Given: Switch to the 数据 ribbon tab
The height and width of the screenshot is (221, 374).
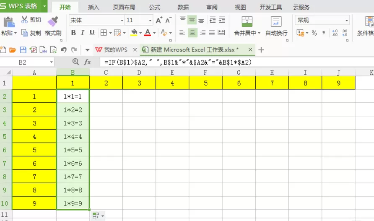Looking at the screenshot, I should click(183, 7).
